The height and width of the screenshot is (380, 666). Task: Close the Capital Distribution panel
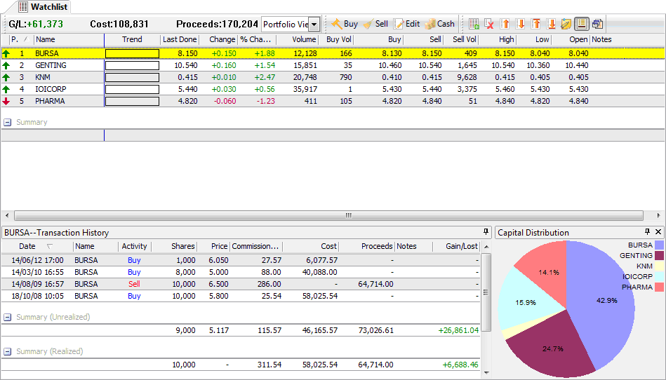[658, 231]
